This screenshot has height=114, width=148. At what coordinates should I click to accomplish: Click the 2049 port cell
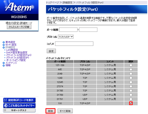(x=60, y=74)
